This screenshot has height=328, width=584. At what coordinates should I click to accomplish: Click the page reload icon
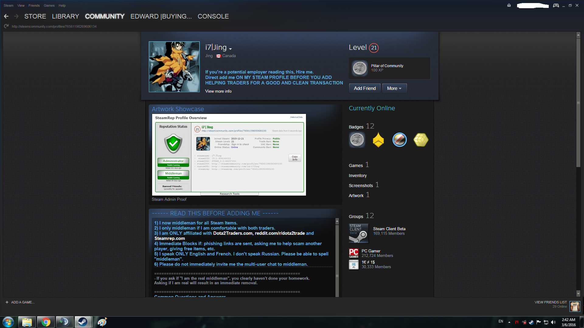click(6, 26)
